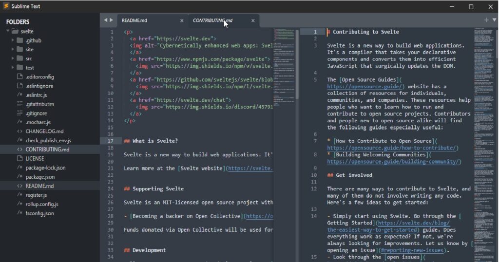Open package.json from the sidebar
Screen dimensions: 499x262
click(x=40, y=177)
